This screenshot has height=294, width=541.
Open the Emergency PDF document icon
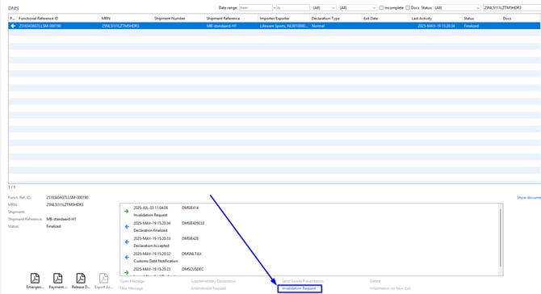click(35, 278)
